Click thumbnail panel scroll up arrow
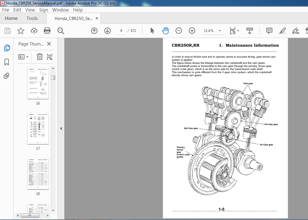 [x=53, y=68]
